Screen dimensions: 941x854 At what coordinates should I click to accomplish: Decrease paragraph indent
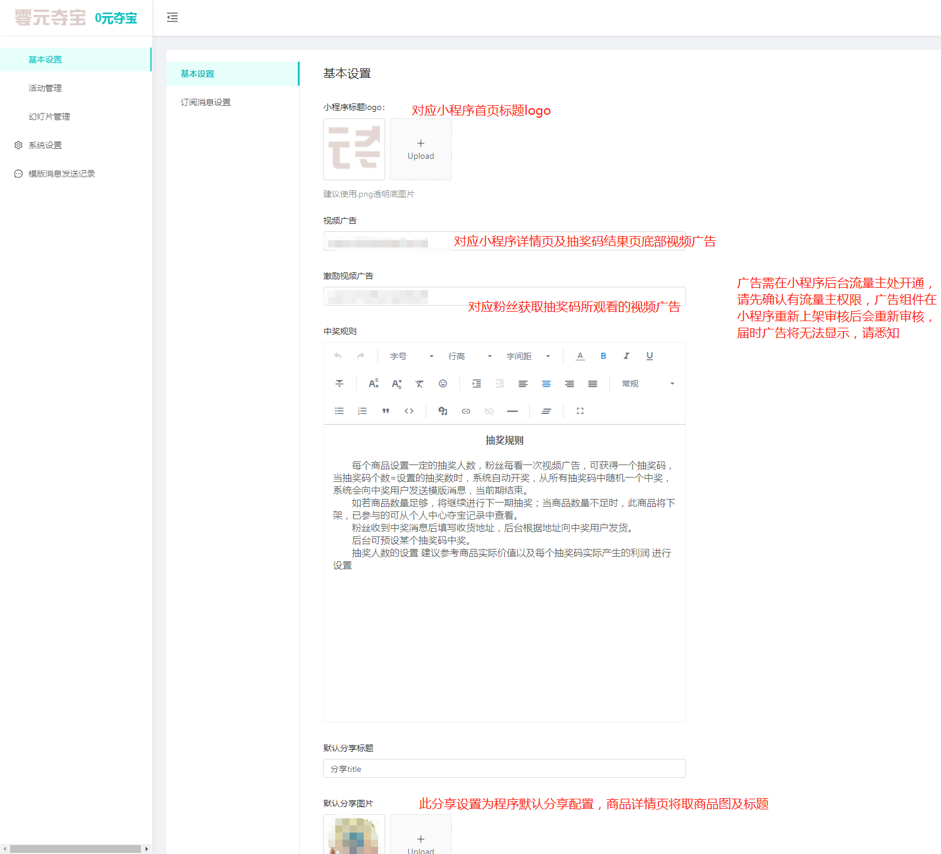500,384
